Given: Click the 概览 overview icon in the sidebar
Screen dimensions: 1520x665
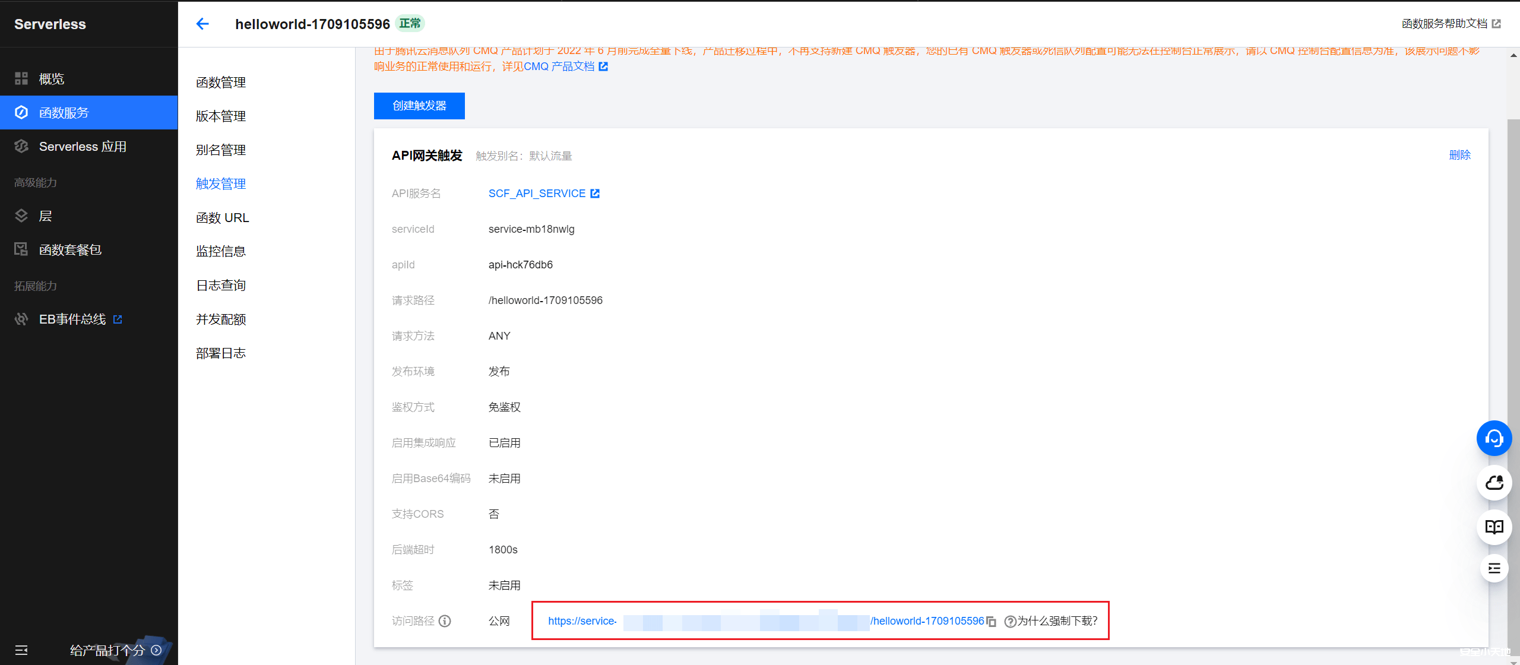Looking at the screenshot, I should [21, 78].
